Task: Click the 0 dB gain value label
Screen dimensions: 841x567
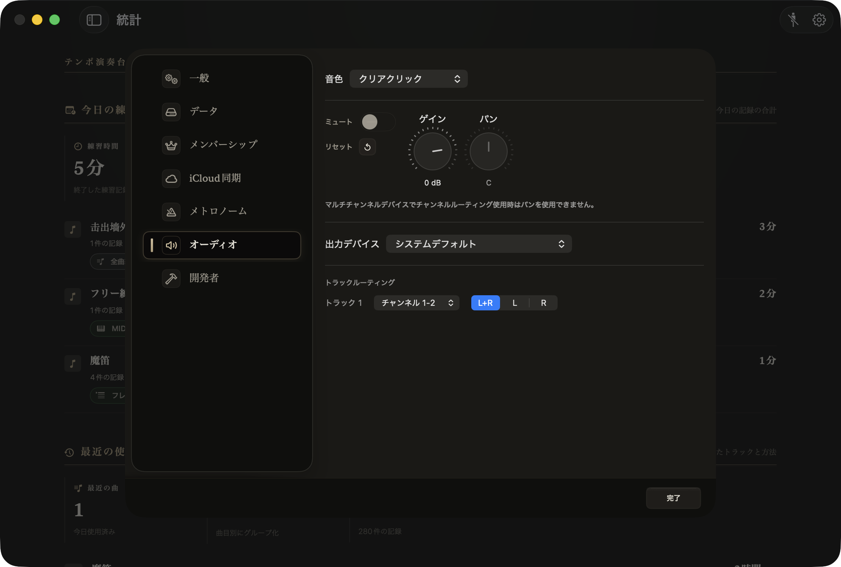Action: coord(433,183)
